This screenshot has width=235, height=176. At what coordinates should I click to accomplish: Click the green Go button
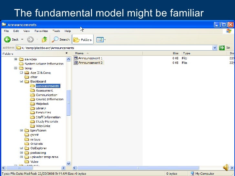pyautogui.click(x=222, y=48)
